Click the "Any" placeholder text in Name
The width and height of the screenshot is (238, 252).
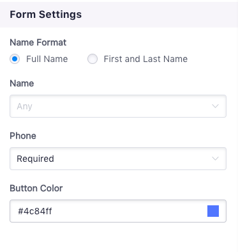(x=24, y=106)
